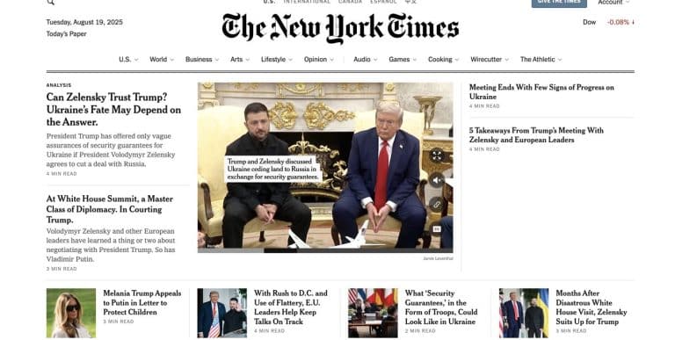This screenshot has width=675, height=340.
Task: Open The New York Times logo homepage
Action: click(x=340, y=28)
